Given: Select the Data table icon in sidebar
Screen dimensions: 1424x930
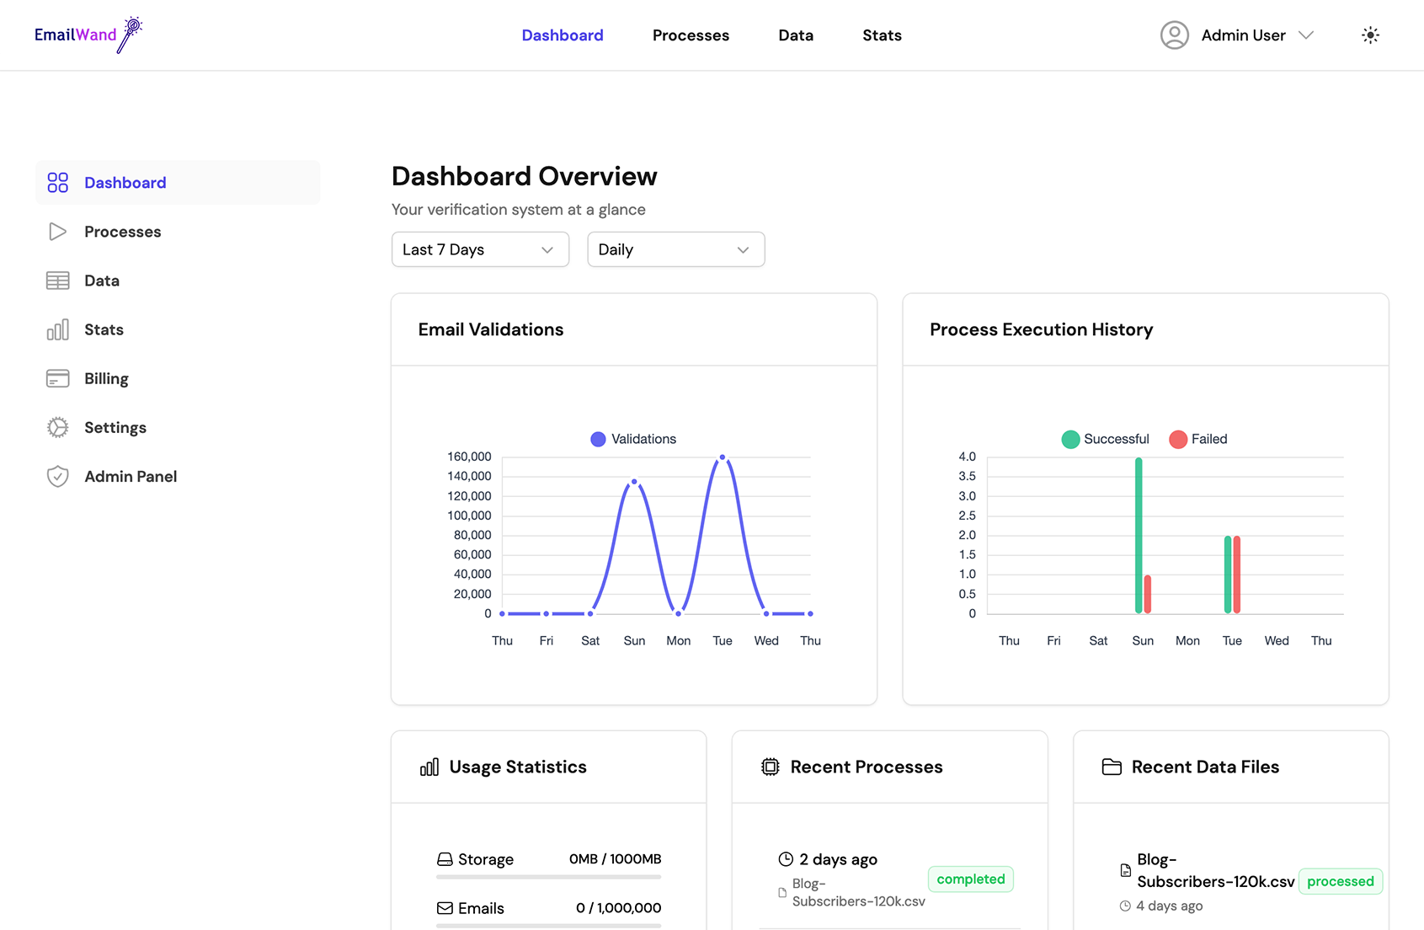Looking at the screenshot, I should click(57, 281).
